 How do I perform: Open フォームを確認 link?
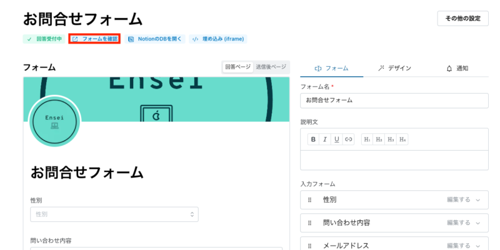[94, 39]
